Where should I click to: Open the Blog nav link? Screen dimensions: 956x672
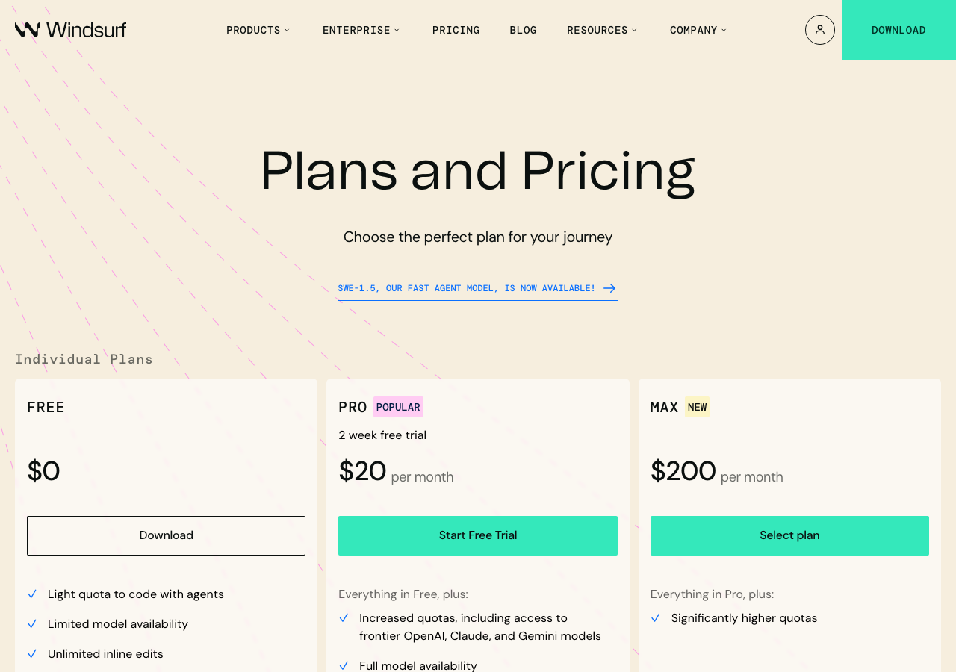point(523,30)
